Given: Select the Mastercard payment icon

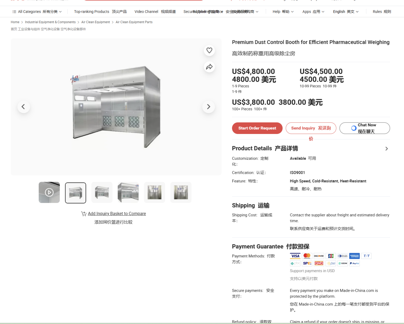Looking at the screenshot, I should [307, 256].
